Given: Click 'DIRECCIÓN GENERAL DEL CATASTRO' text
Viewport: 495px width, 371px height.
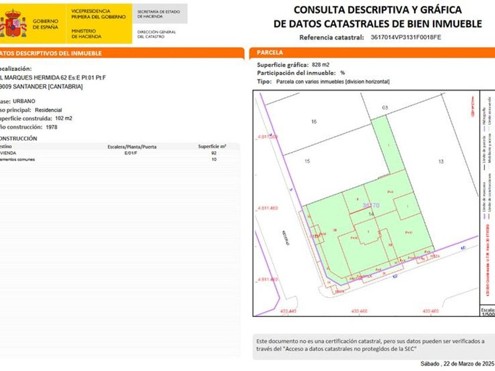Looking at the screenshot, I should click(x=157, y=34).
